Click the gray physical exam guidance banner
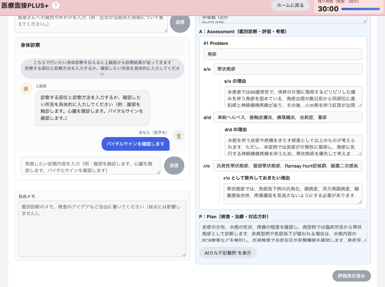 point(102,68)
